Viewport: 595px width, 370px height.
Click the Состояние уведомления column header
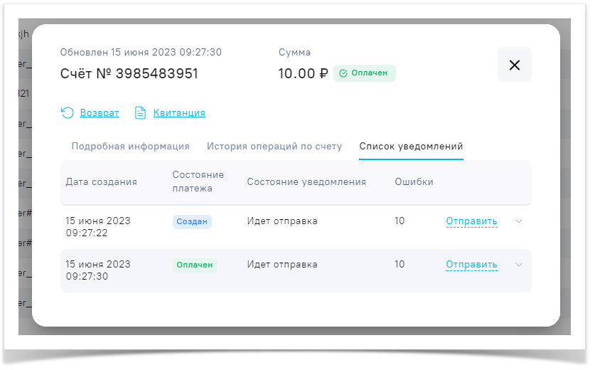click(x=306, y=181)
